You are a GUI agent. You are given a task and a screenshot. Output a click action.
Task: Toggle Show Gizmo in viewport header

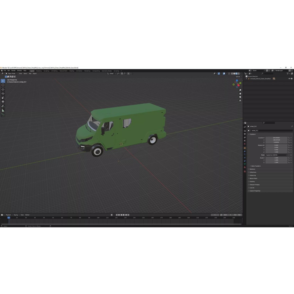click(x=219, y=74)
